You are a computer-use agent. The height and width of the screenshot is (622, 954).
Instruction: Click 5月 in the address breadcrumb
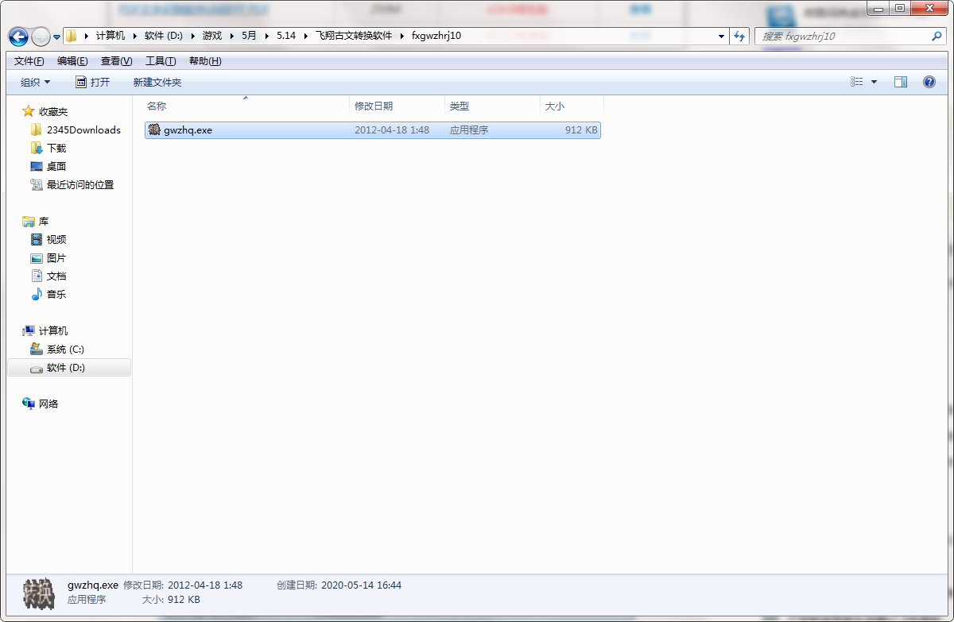pos(250,36)
